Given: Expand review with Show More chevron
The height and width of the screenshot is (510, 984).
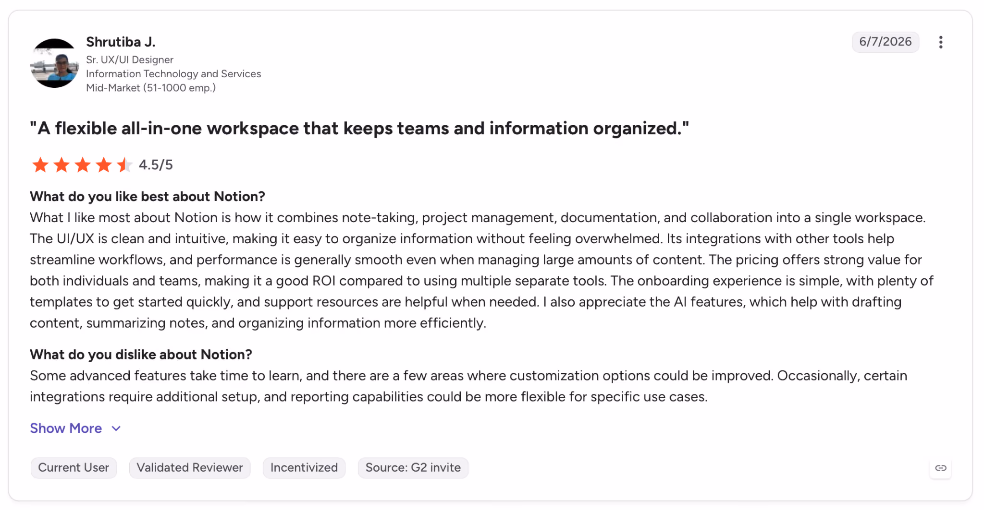Looking at the screenshot, I should click(116, 428).
